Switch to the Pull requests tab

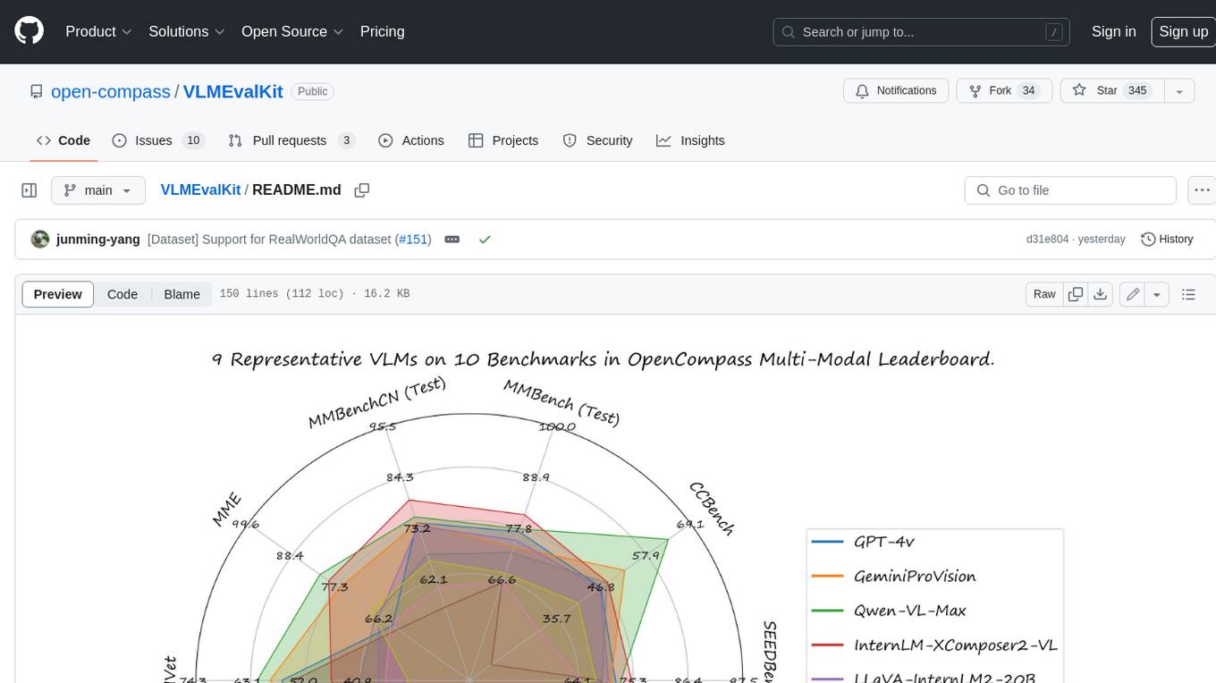[x=291, y=140]
